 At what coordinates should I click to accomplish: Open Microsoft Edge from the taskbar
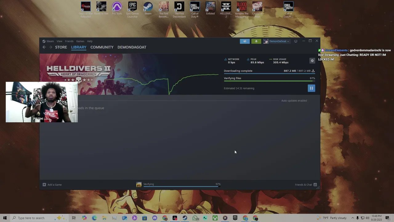[94, 218]
